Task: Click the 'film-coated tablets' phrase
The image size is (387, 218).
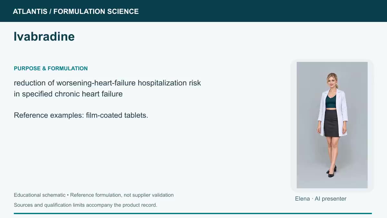Action: click(116, 115)
